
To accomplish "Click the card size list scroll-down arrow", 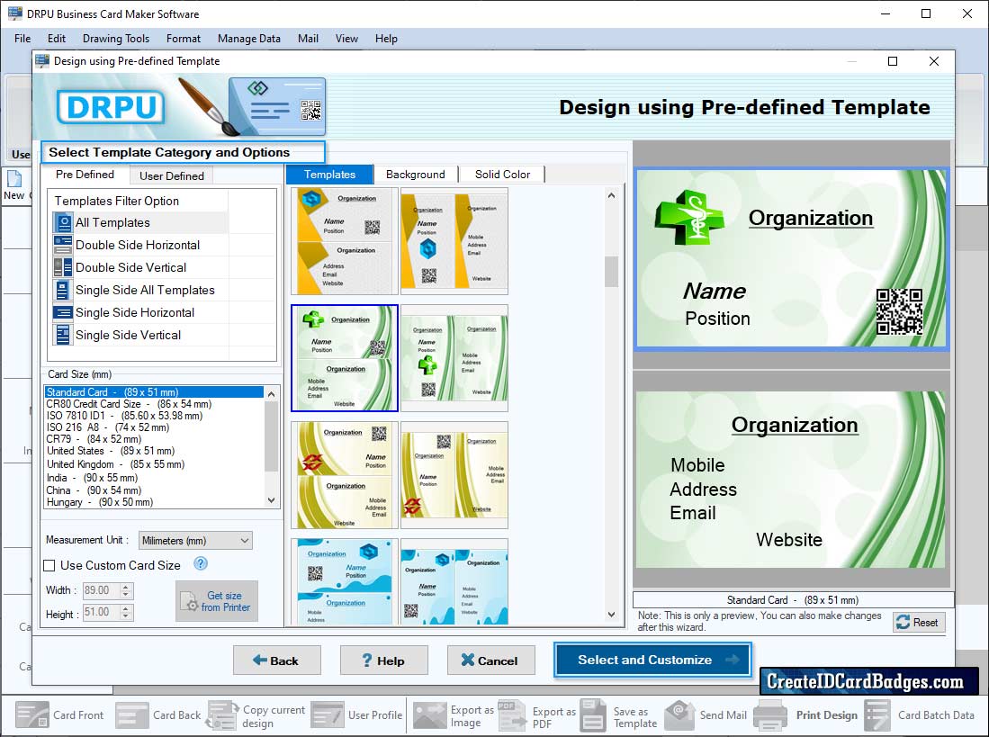I will point(271,500).
